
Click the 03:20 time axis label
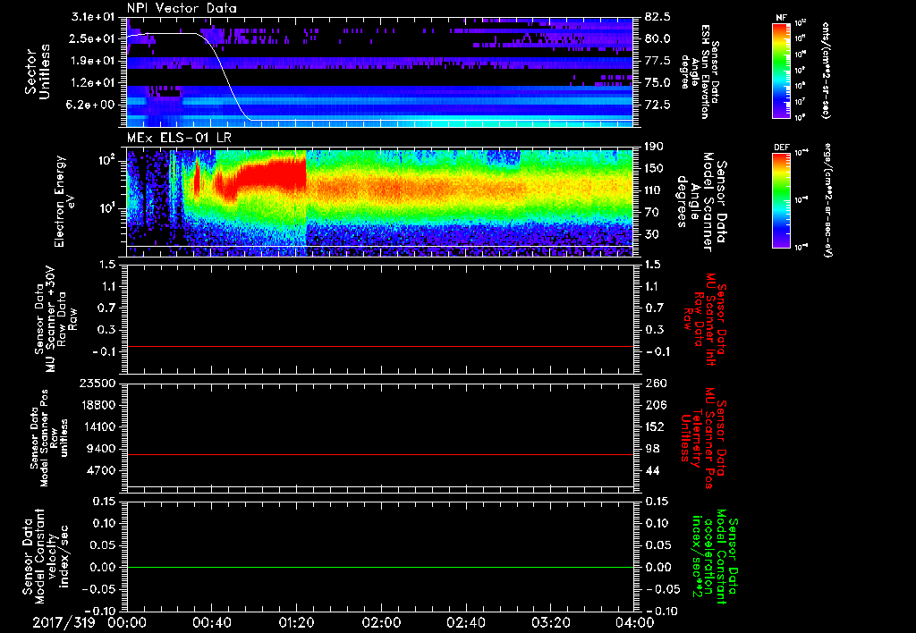550,622
